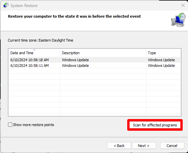Click the System Restore title bar icon

pos(6,6)
